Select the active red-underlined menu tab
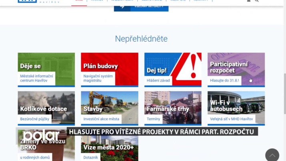Image resolution: width=286 pixels, height=161 pixels. [x=79, y=2]
